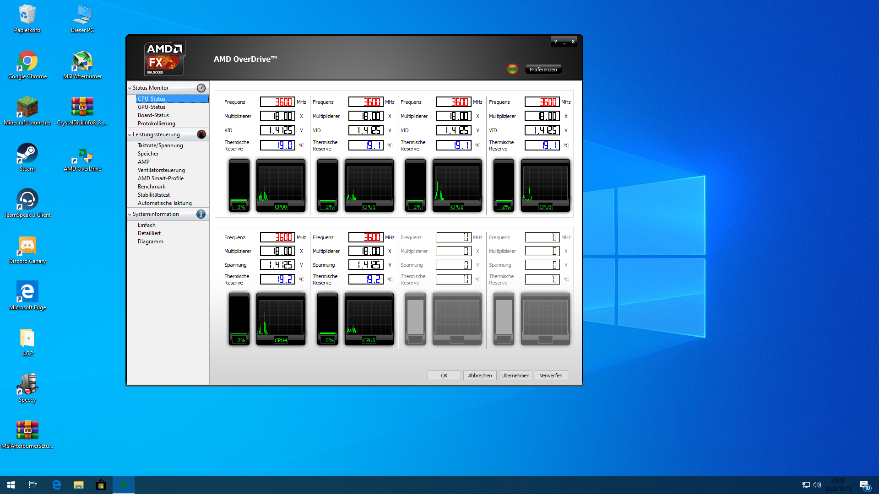
Task: Collapse the Status Monitor section
Action: click(x=130, y=88)
